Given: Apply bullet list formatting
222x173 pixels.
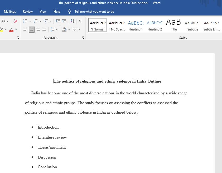Looking at the screenshot, I should 25,21.
